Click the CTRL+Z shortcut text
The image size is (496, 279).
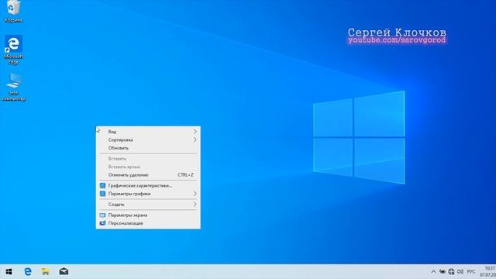(185, 174)
